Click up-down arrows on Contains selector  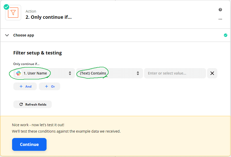(x=138, y=73)
